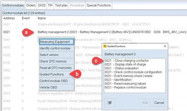Open Guided Functions from context menu

pos(56,74)
